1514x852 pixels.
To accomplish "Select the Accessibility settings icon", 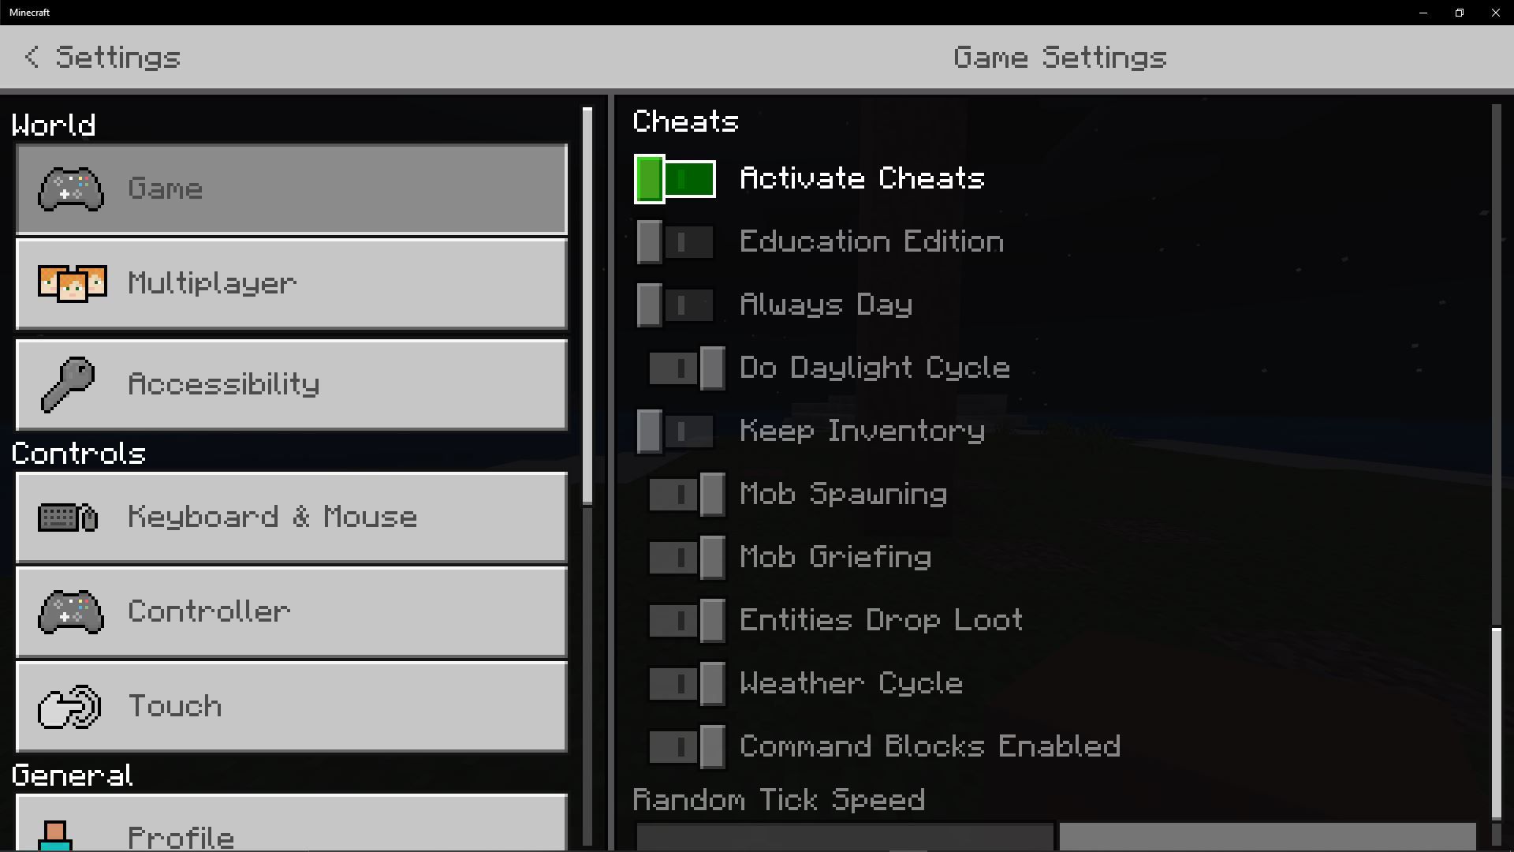I will tap(69, 384).
